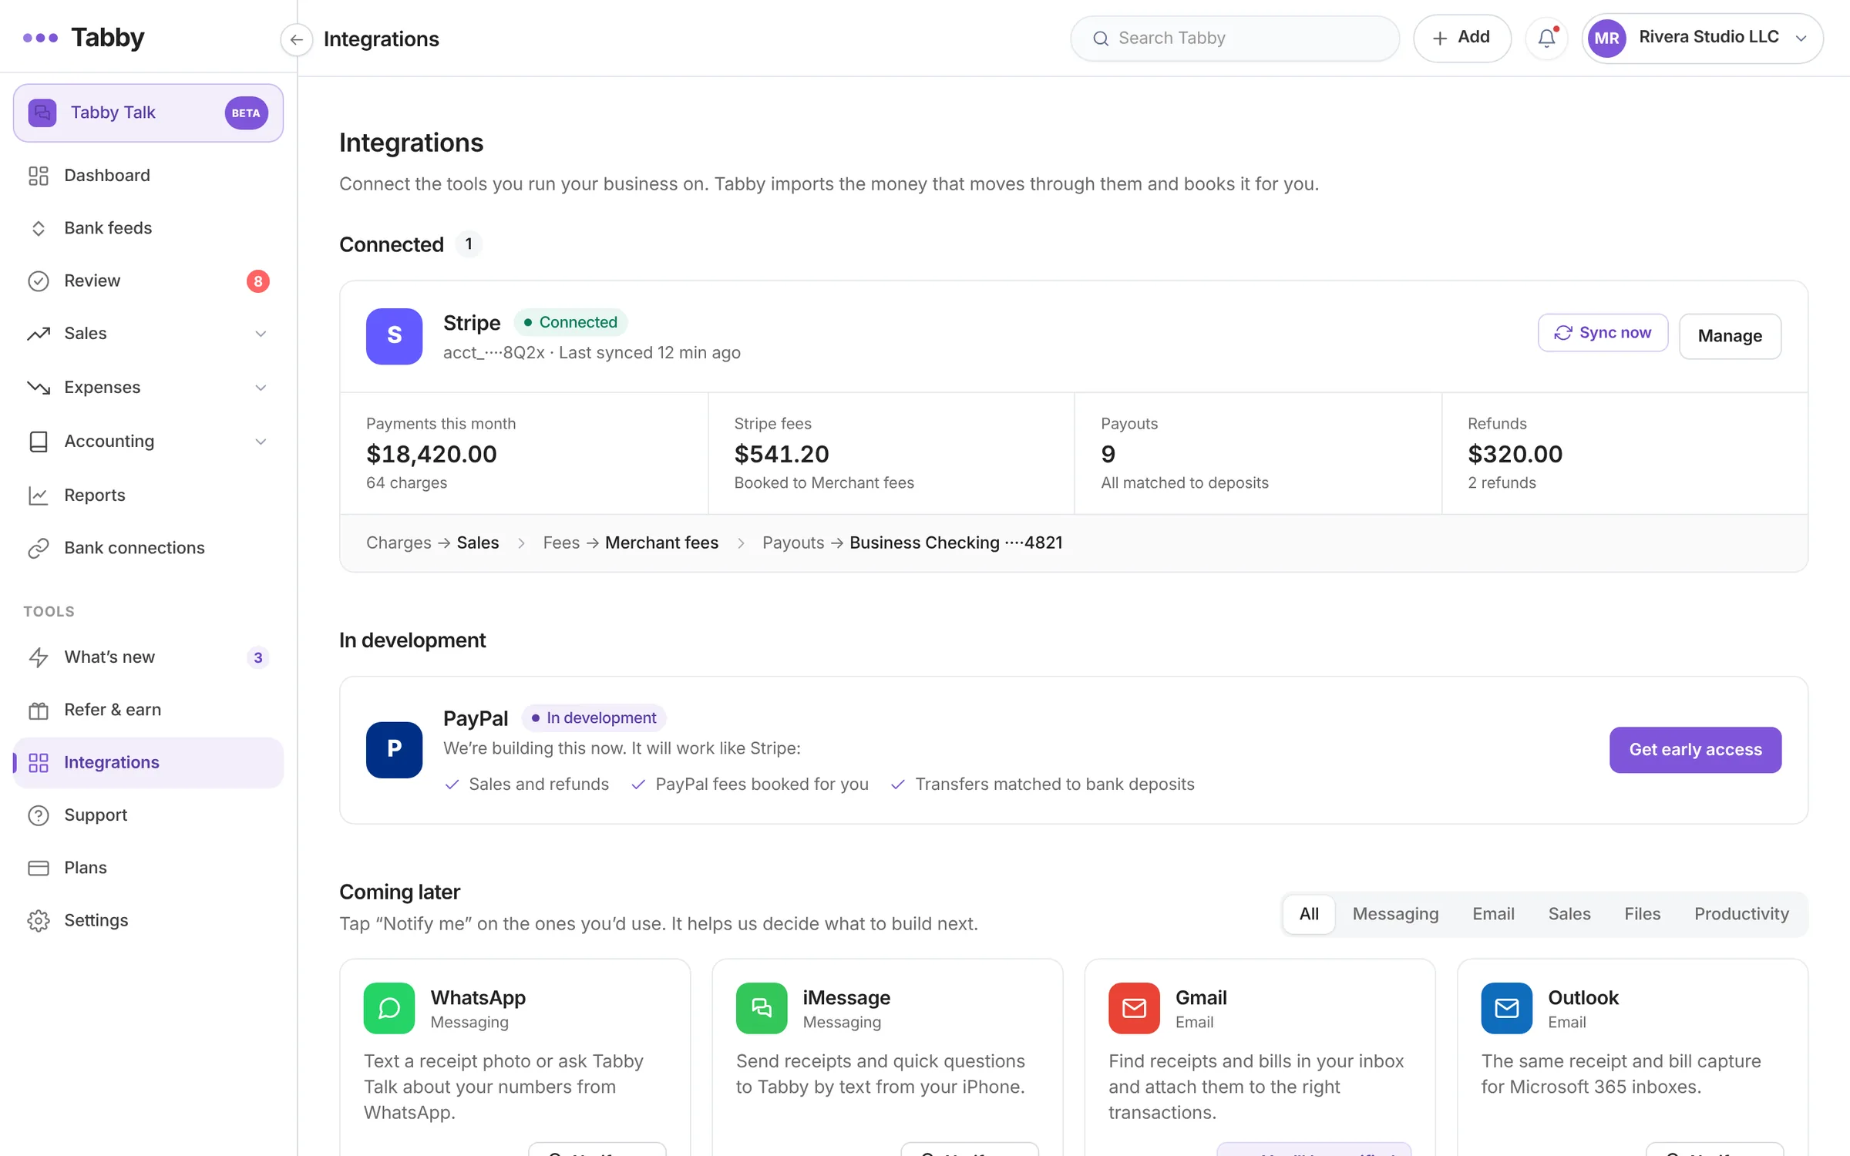Open What's new updates
Screen dimensions: 1850x1156
click(148, 657)
